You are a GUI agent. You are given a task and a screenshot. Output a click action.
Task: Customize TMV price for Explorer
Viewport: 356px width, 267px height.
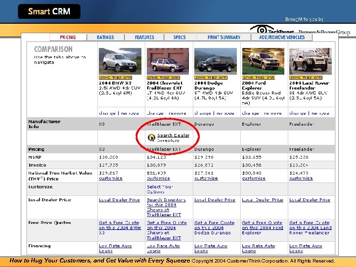click(x=254, y=178)
